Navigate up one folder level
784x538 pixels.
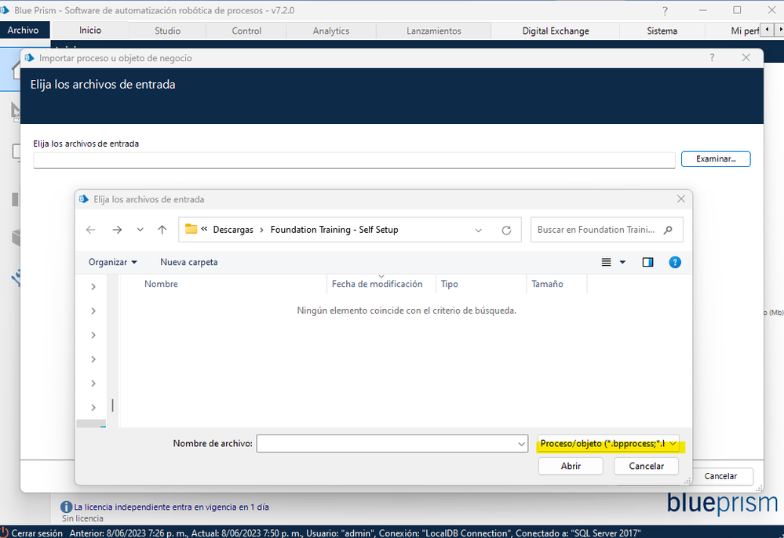point(162,230)
